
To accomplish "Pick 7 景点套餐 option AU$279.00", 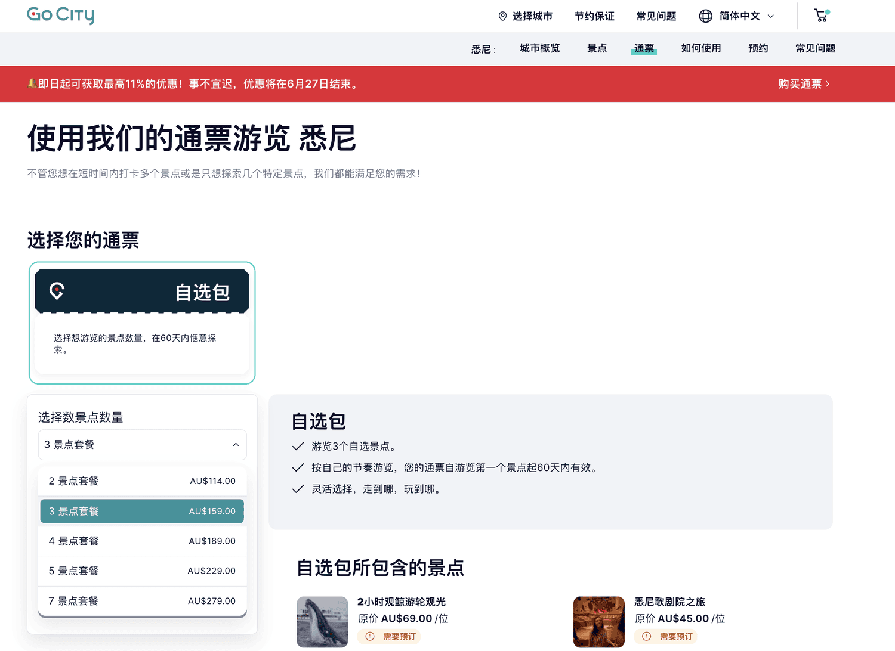I will tap(142, 601).
